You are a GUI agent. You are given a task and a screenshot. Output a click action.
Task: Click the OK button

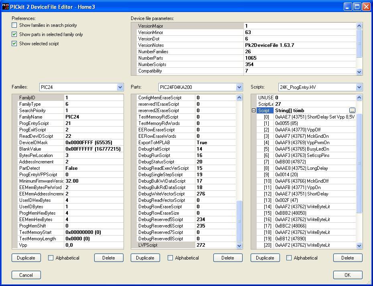[x=348, y=275]
